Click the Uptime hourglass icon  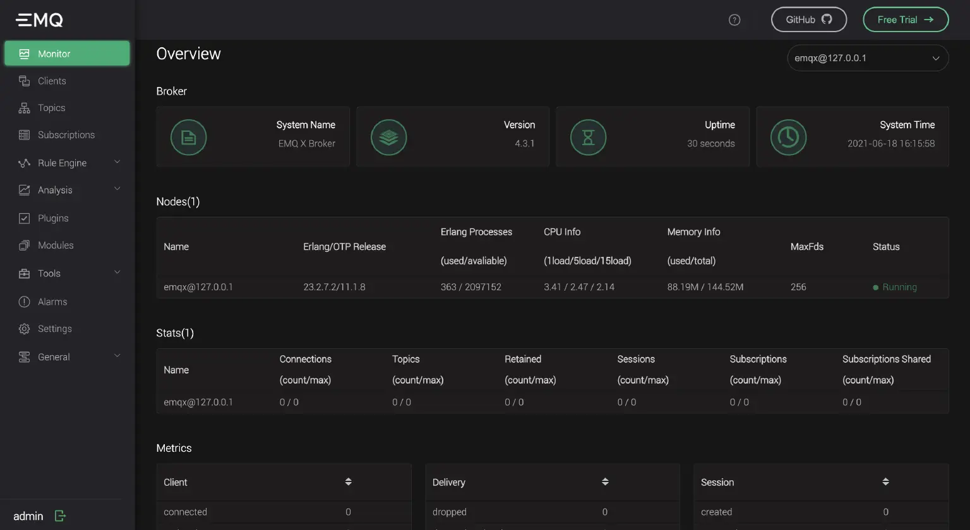pos(588,137)
